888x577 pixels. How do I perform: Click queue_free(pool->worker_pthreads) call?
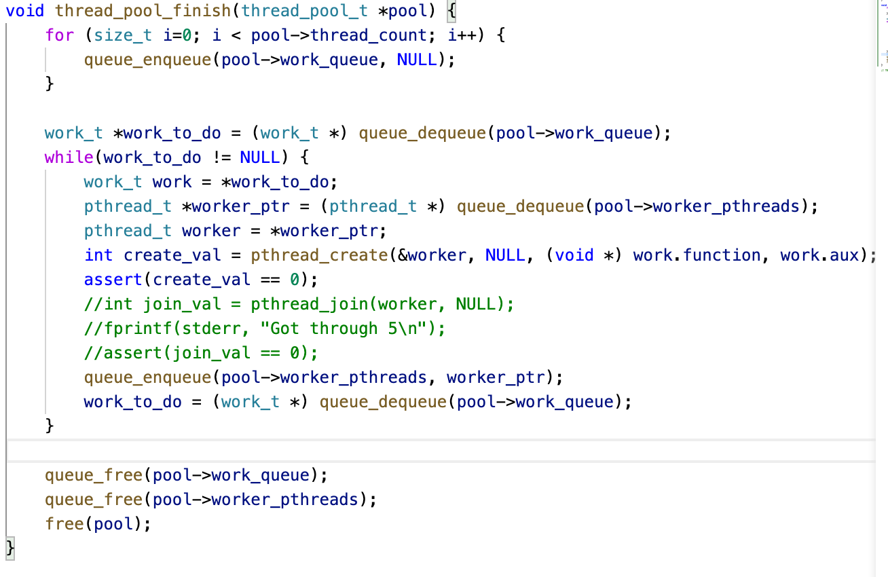210,500
